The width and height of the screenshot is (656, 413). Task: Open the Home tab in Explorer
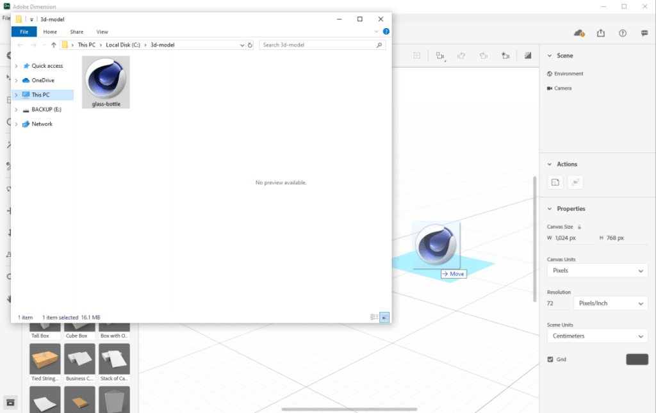(50, 31)
